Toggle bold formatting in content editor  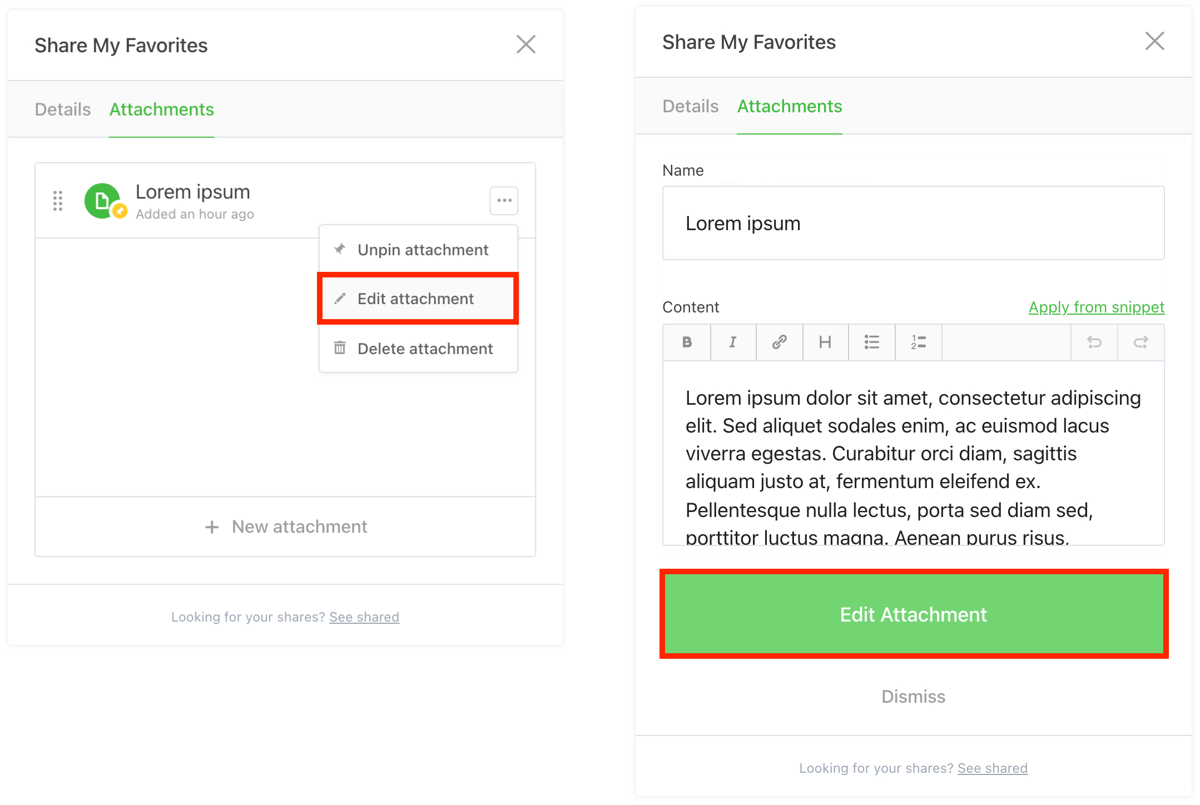tap(687, 342)
